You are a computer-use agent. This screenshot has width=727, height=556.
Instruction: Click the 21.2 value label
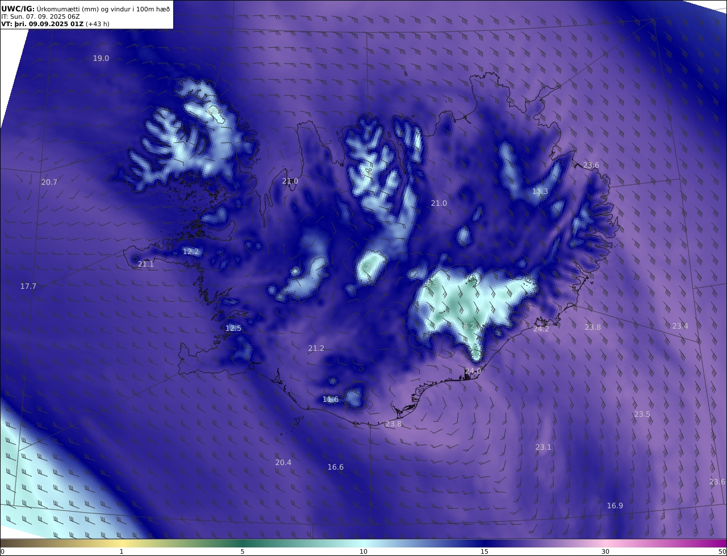click(x=316, y=348)
